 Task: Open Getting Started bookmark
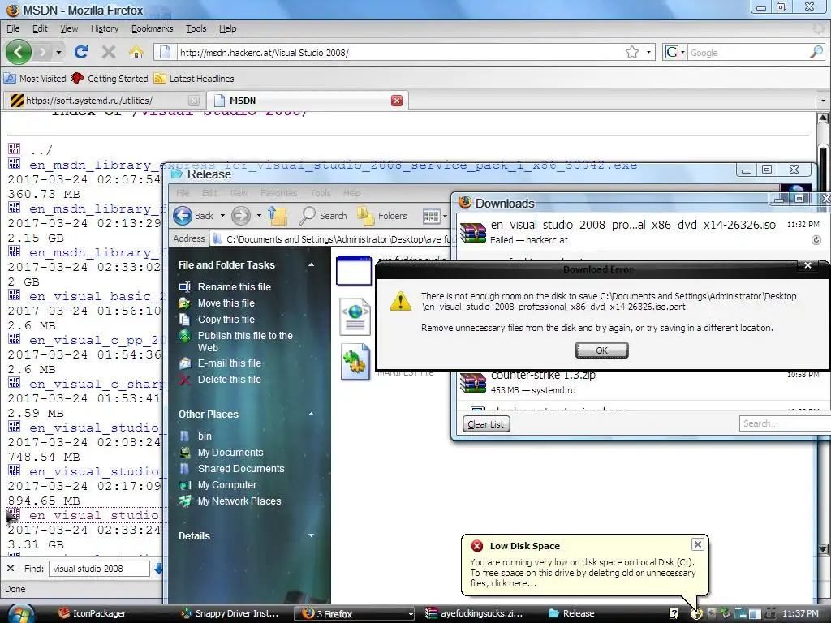click(x=110, y=79)
